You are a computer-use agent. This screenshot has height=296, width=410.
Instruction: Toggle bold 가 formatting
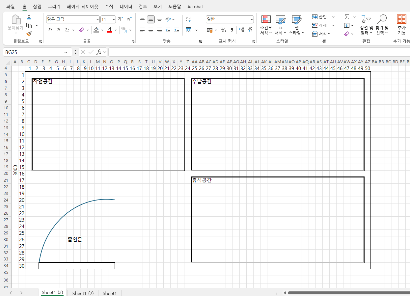click(x=50, y=30)
